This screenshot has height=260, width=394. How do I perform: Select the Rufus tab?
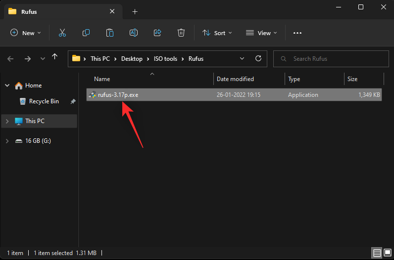(x=63, y=11)
